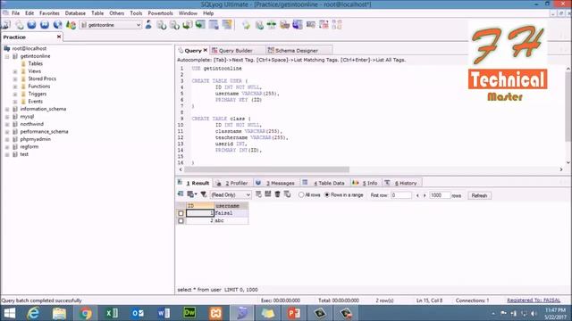The width and height of the screenshot is (572, 321).
Task: Click the query editor vertical scrollbar
Action: point(568,106)
